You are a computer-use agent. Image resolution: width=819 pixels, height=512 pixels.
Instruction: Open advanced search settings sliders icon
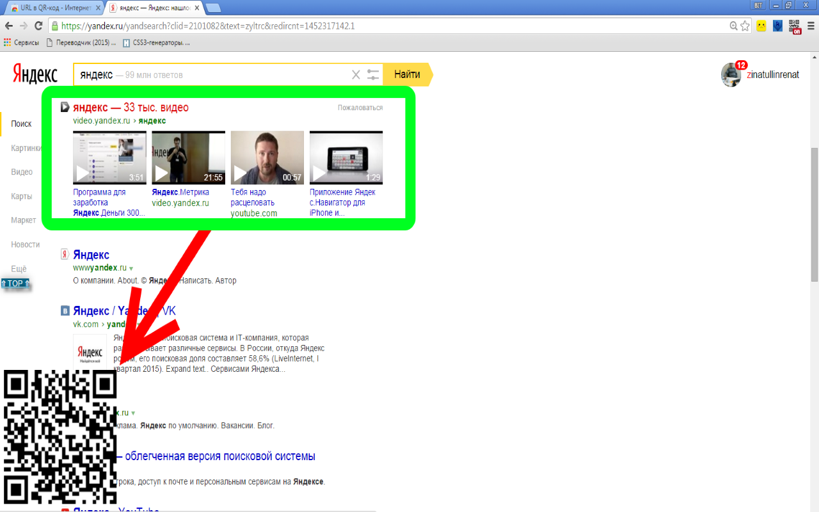click(373, 75)
